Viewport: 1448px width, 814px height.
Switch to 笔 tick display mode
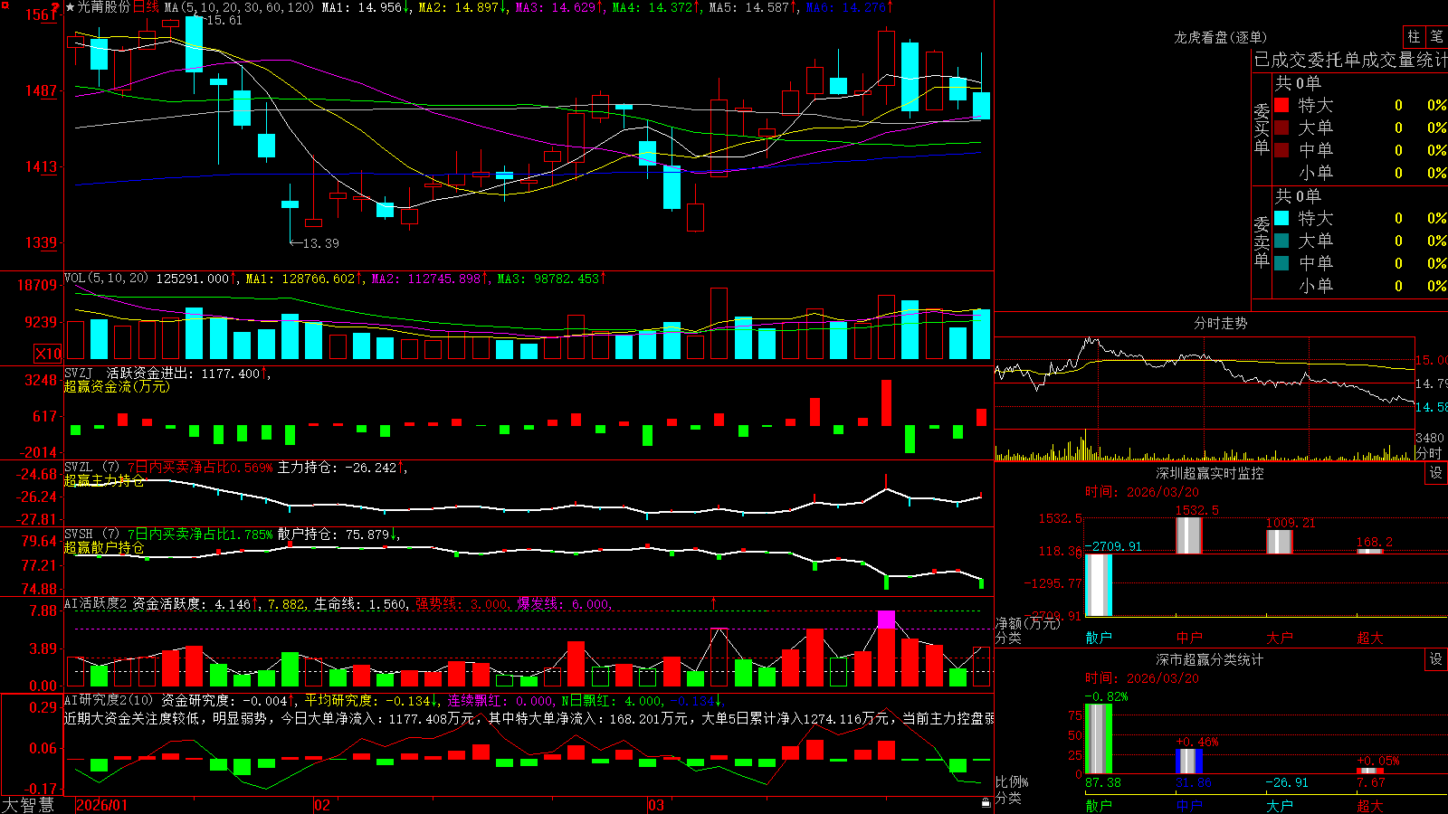click(x=1437, y=36)
